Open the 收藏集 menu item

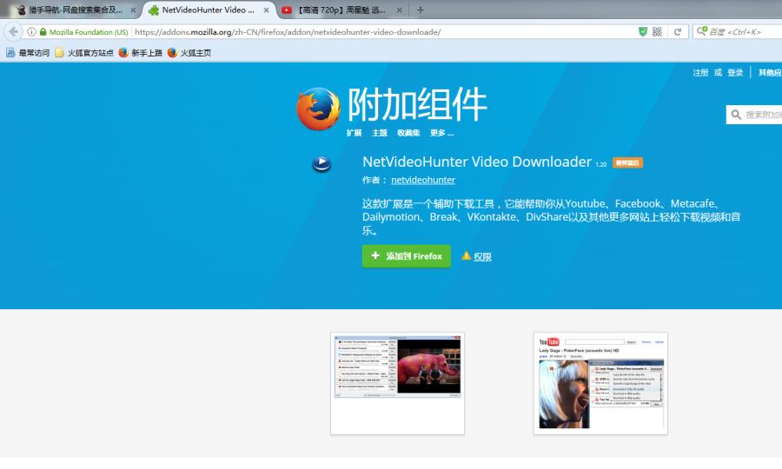pyautogui.click(x=408, y=133)
